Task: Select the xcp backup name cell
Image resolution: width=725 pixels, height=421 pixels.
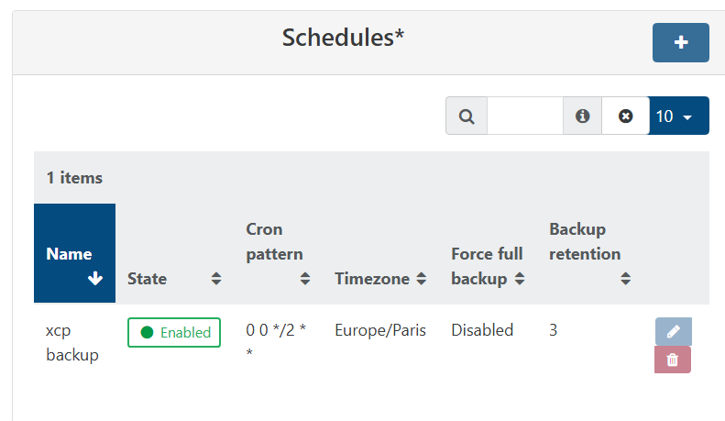Action: [71, 342]
